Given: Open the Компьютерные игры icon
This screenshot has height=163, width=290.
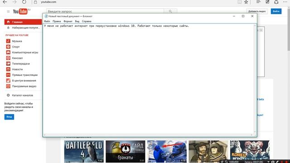Looking at the screenshot, I should [8, 53].
